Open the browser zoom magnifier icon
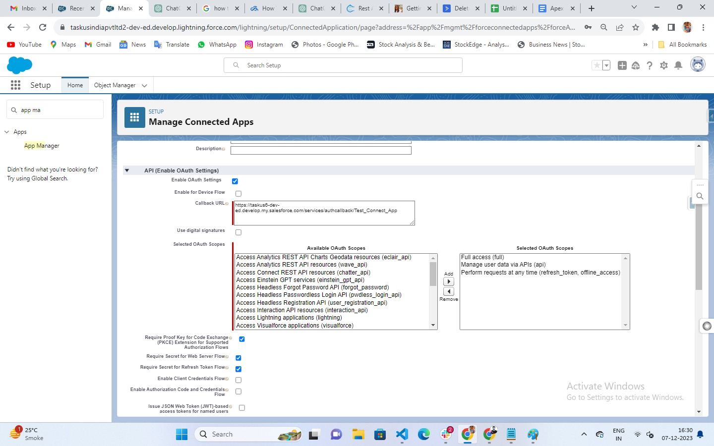The width and height of the screenshot is (714, 446). tap(604, 27)
